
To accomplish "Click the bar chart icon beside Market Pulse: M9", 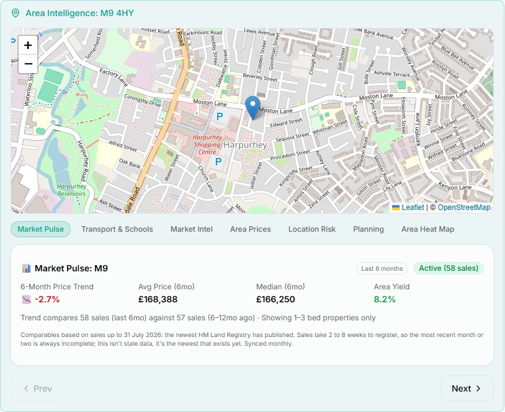I will point(27,268).
